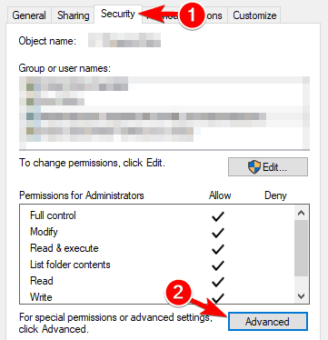Click List folder contents Allow checkmark
The image size is (328, 340).
coord(218,265)
